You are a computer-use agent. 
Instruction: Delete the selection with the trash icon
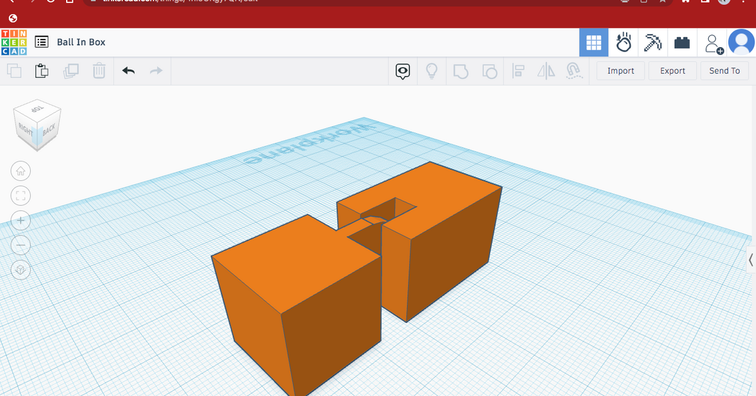coord(99,71)
